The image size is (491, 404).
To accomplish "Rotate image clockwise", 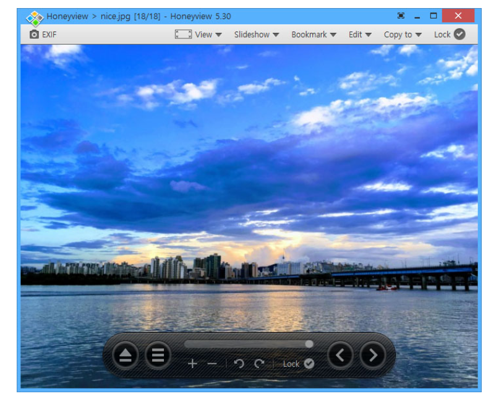I will click(x=259, y=364).
